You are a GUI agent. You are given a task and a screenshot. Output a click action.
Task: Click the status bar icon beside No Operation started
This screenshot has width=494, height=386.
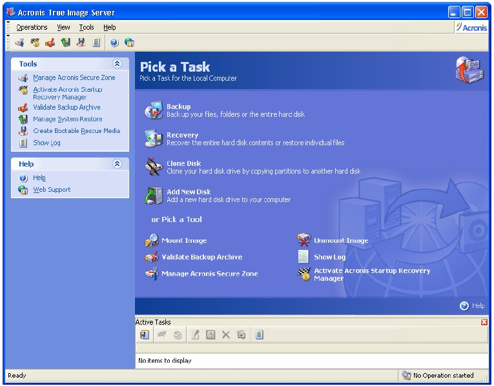pyautogui.click(x=406, y=375)
